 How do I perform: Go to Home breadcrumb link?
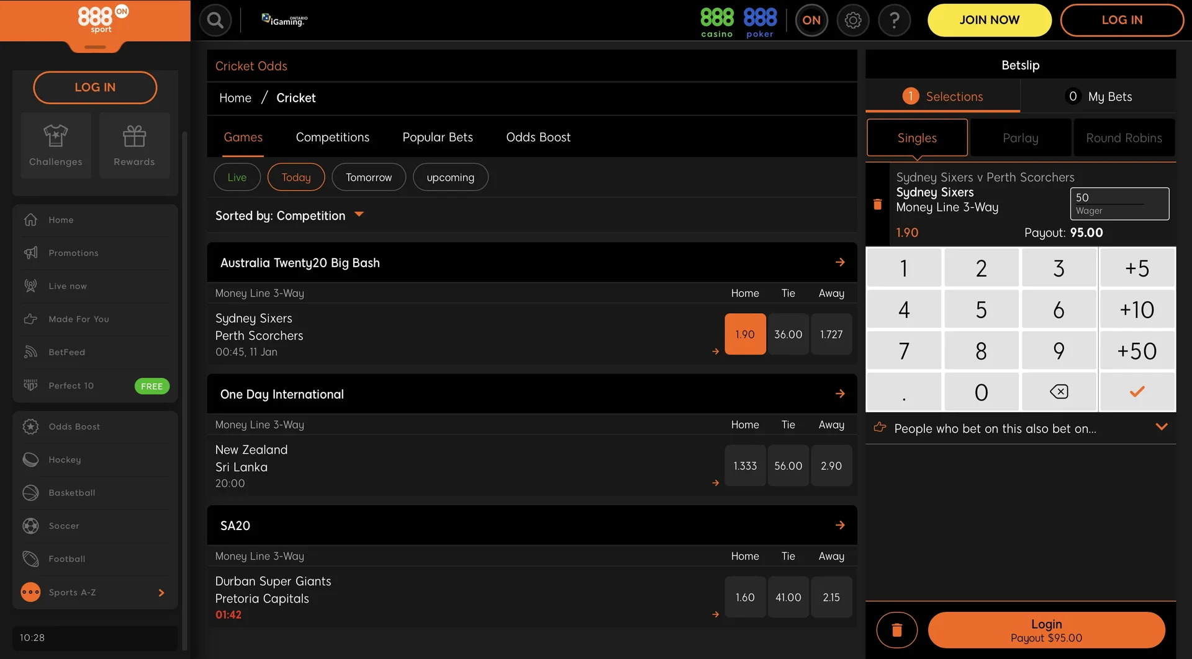[235, 98]
